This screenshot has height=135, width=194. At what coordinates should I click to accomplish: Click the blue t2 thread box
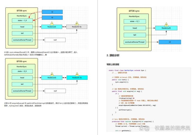[x=52, y=12]
